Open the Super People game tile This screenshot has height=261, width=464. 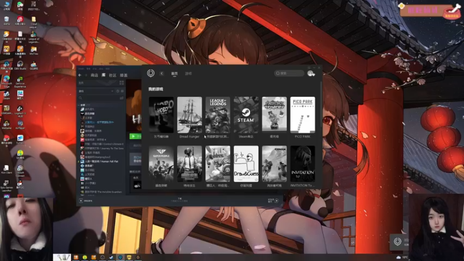[x=161, y=164]
